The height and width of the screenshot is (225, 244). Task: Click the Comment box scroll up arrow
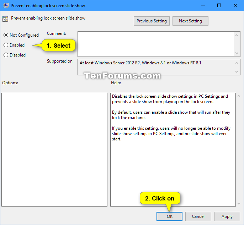[237, 35]
